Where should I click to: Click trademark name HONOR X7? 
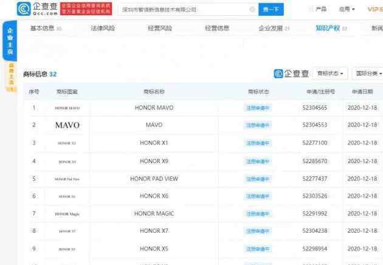coord(154,230)
